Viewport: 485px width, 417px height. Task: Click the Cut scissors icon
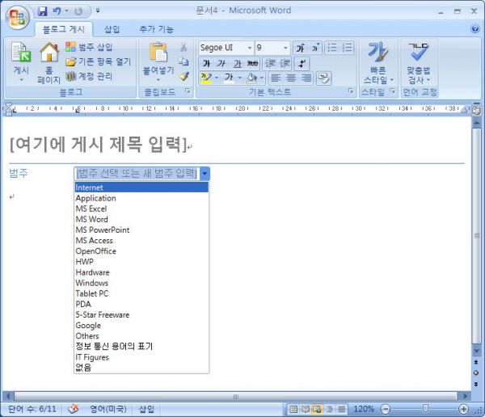click(x=183, y=48)
